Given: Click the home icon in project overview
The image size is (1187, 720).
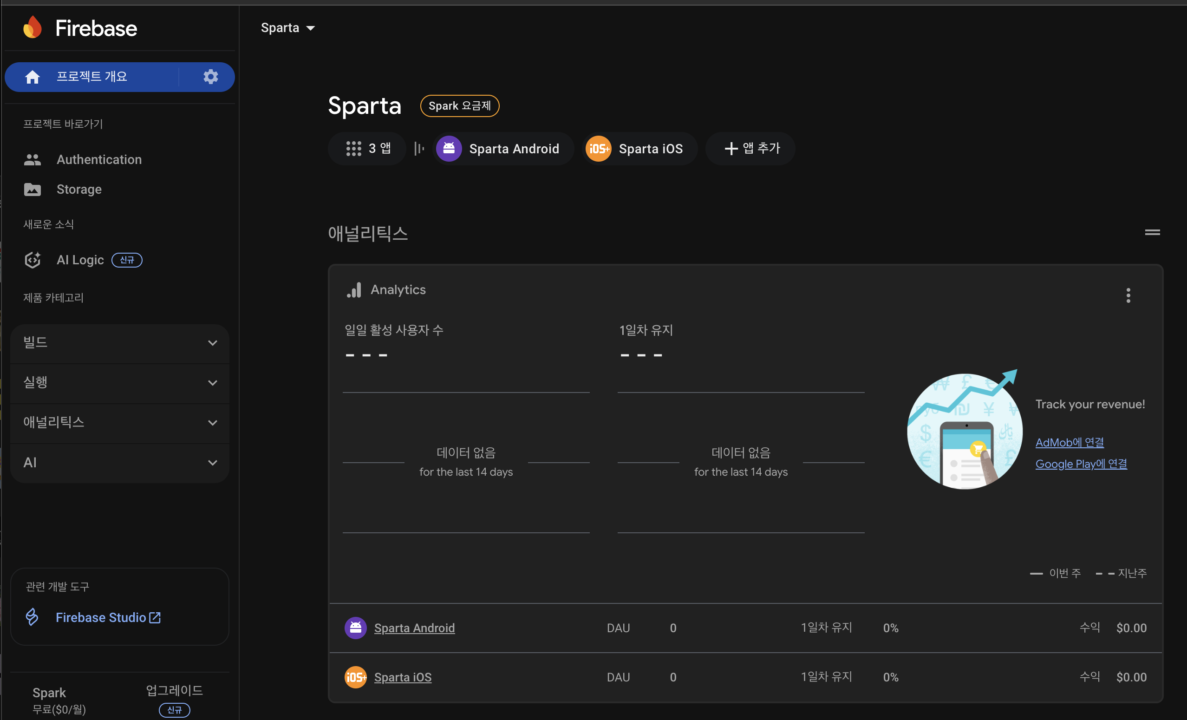Looking at the screenshot, I should click(x=33, y=77).
